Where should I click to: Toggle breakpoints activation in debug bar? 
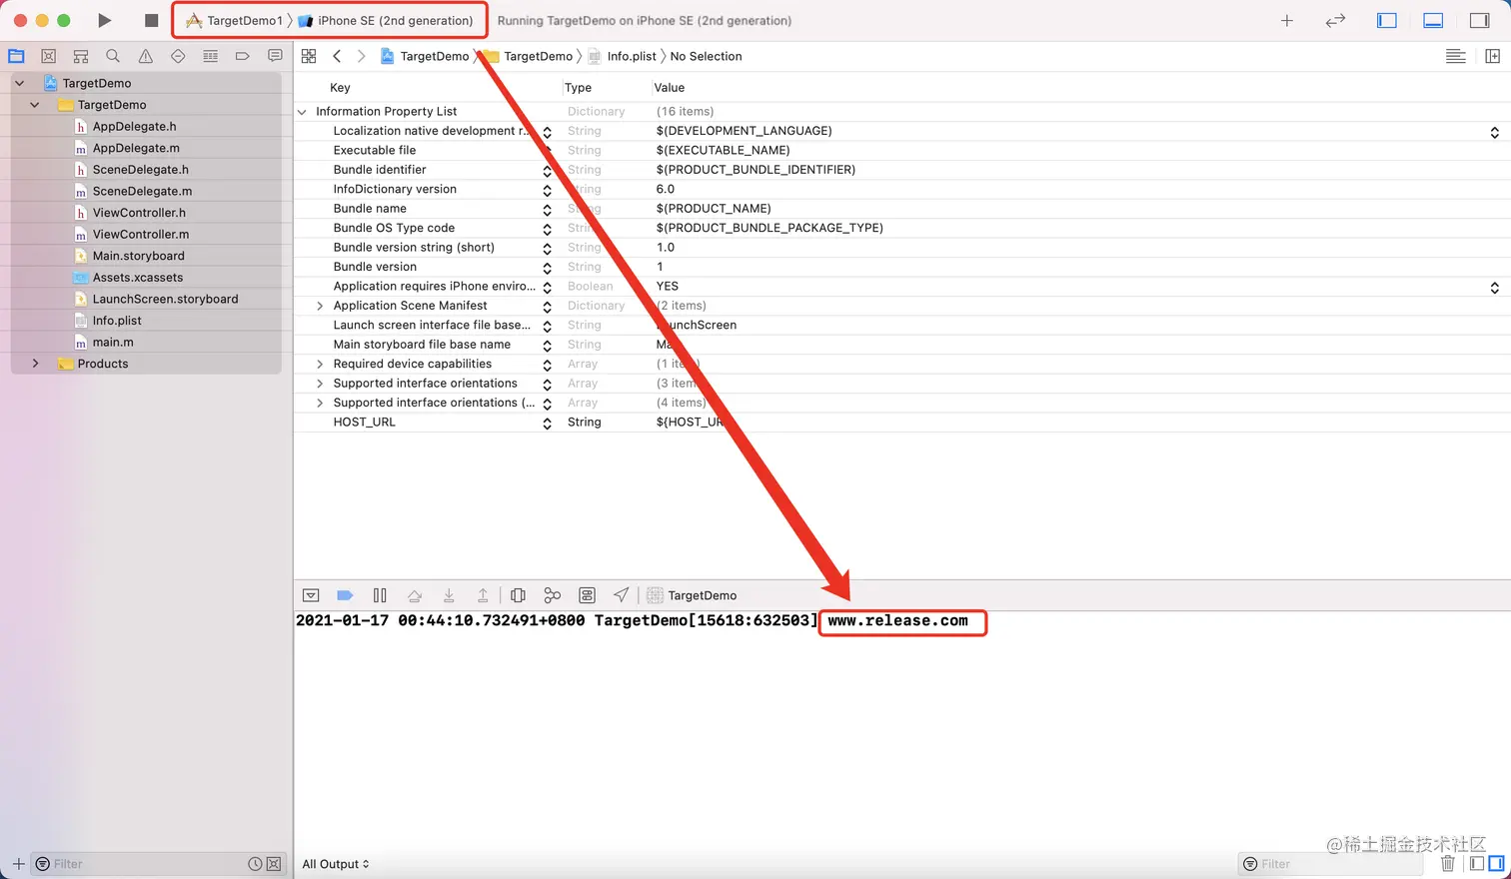(x=345, y=595)
